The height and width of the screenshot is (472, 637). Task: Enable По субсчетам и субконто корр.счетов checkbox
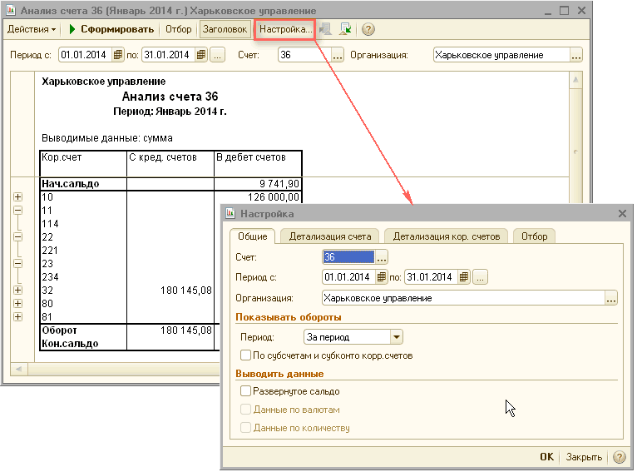[x=245, y=355]
